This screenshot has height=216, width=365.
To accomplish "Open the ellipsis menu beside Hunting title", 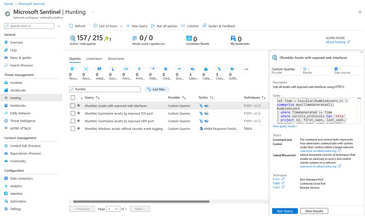I will [93, 12].
